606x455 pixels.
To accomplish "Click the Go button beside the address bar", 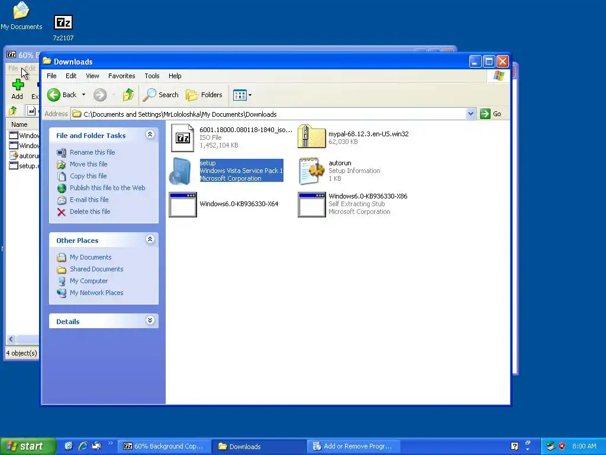I will 491,114.
